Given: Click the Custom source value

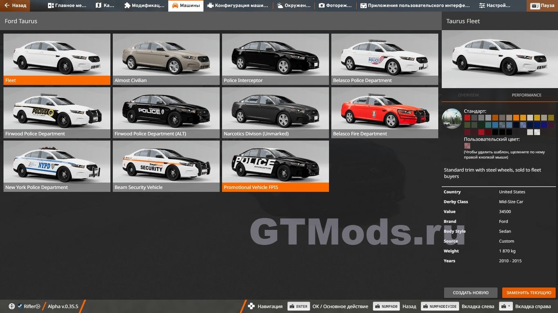Looking at the screenshot, I should pyautogui.click(x=507, y=241).
